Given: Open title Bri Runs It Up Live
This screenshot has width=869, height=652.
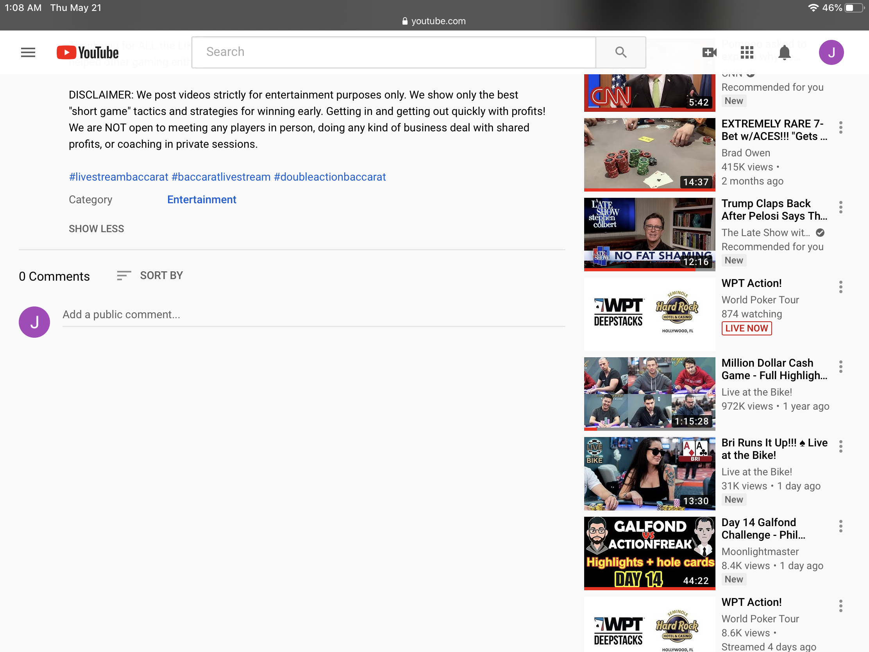Looking at the screenshot, I should [x=774, y=449].
